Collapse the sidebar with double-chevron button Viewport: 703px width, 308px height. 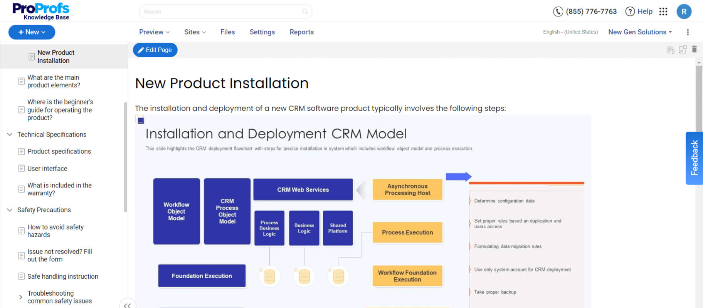pyautogui.click(x=128, y=305)
